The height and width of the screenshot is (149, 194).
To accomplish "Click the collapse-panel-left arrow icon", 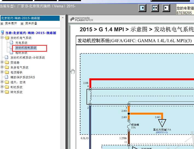I will (x=166, y=8).
